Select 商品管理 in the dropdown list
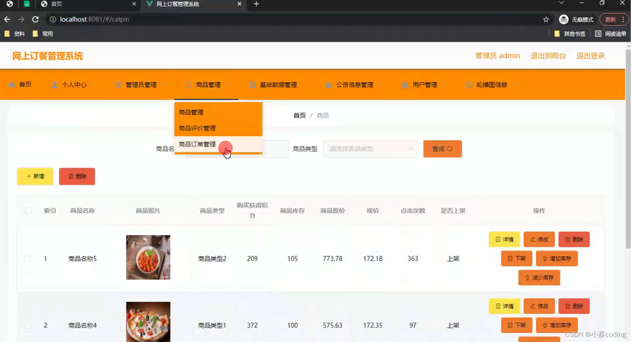 [218, 112]
